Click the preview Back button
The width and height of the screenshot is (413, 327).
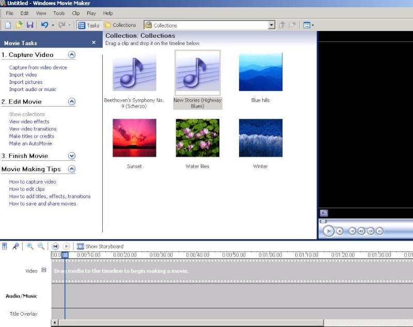[352, 231]
